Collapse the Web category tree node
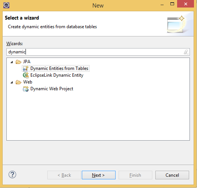 [x=12, y=82]
